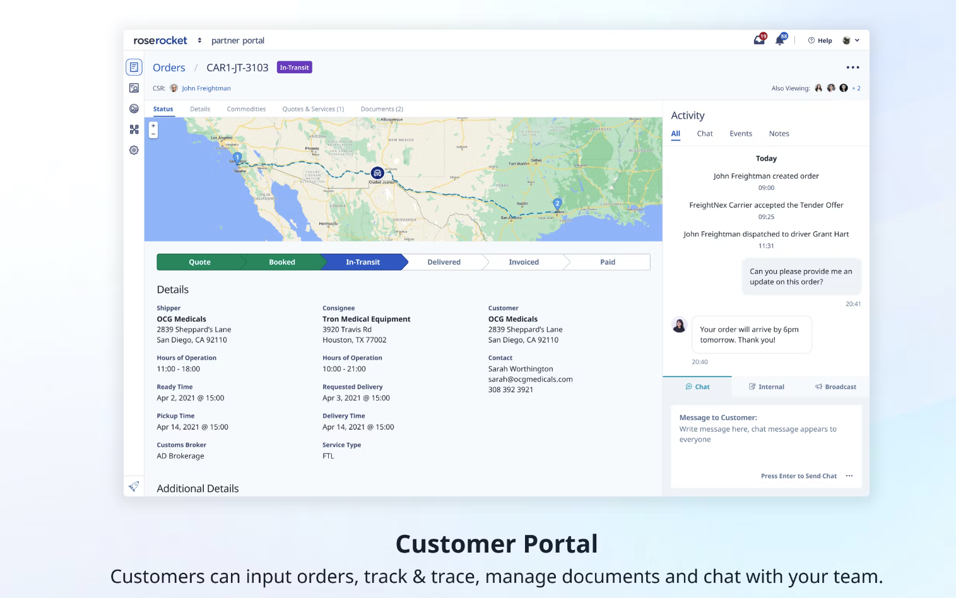956x598 pixels.
Task: Click the In-Transit progress step
Action: tap(363, 262)
